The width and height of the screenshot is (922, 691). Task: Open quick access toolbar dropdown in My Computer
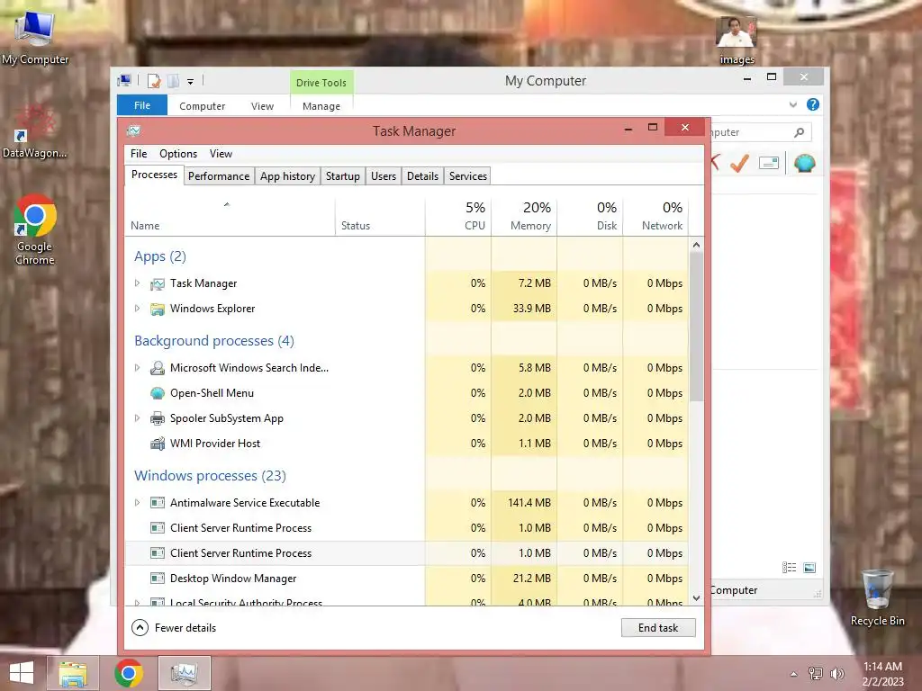click(x=190, y=82)
